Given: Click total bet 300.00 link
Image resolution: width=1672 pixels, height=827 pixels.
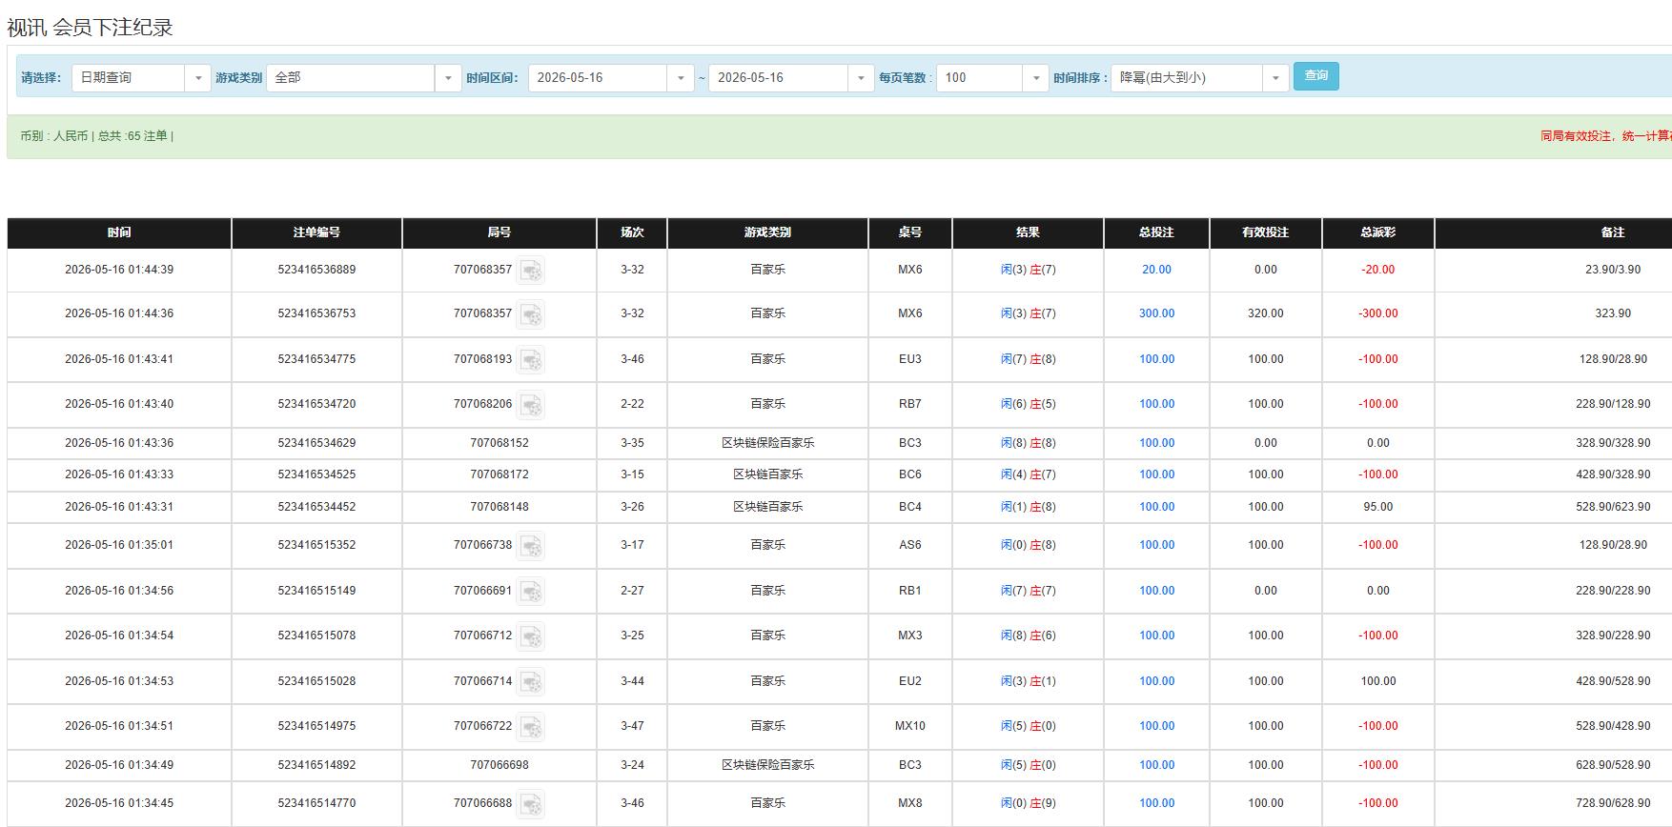Looking at the screenshot, I should tap(1156, 313).
